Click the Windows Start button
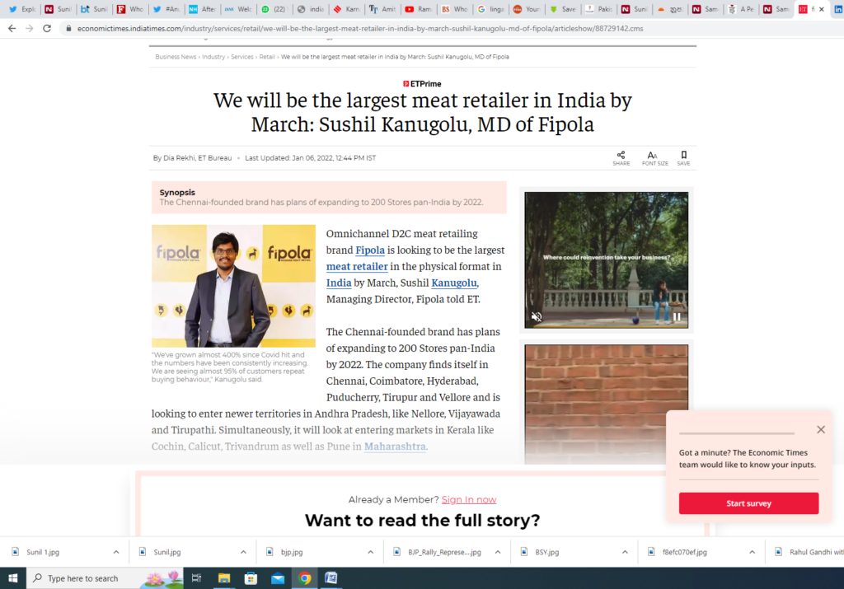 click(13, 578)
